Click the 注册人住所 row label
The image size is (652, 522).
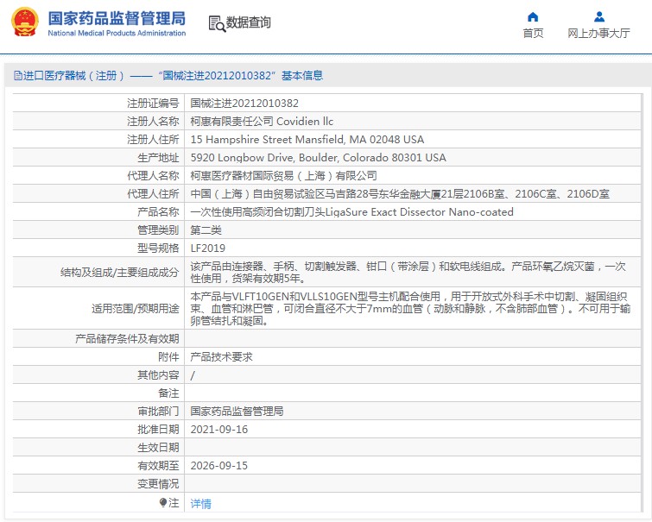[x=153, y=140]
